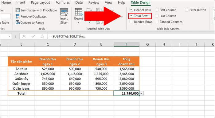Enable the Banded Rows checkbox
This screenshot has width=215, height=118.
[131, 22]
